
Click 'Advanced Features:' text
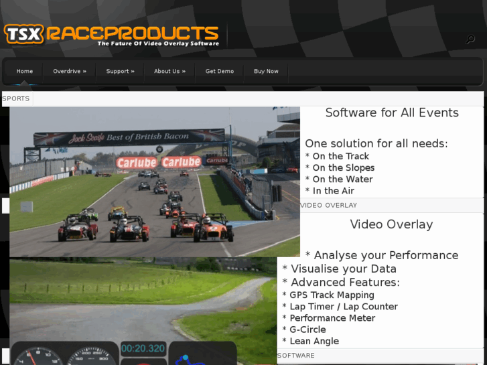coord(341,282)
